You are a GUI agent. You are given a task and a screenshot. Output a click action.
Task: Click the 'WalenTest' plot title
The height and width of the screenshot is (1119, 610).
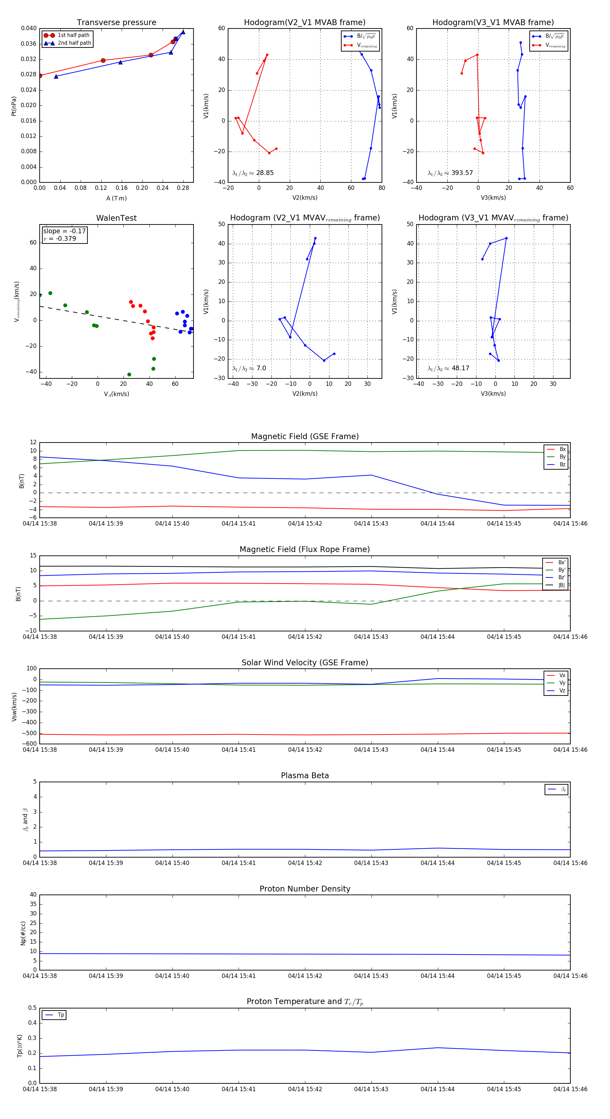[116, 218]
